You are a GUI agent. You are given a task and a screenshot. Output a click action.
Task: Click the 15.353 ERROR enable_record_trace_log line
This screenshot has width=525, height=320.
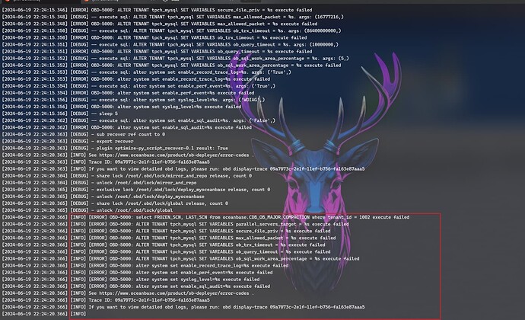pos(136,78)
